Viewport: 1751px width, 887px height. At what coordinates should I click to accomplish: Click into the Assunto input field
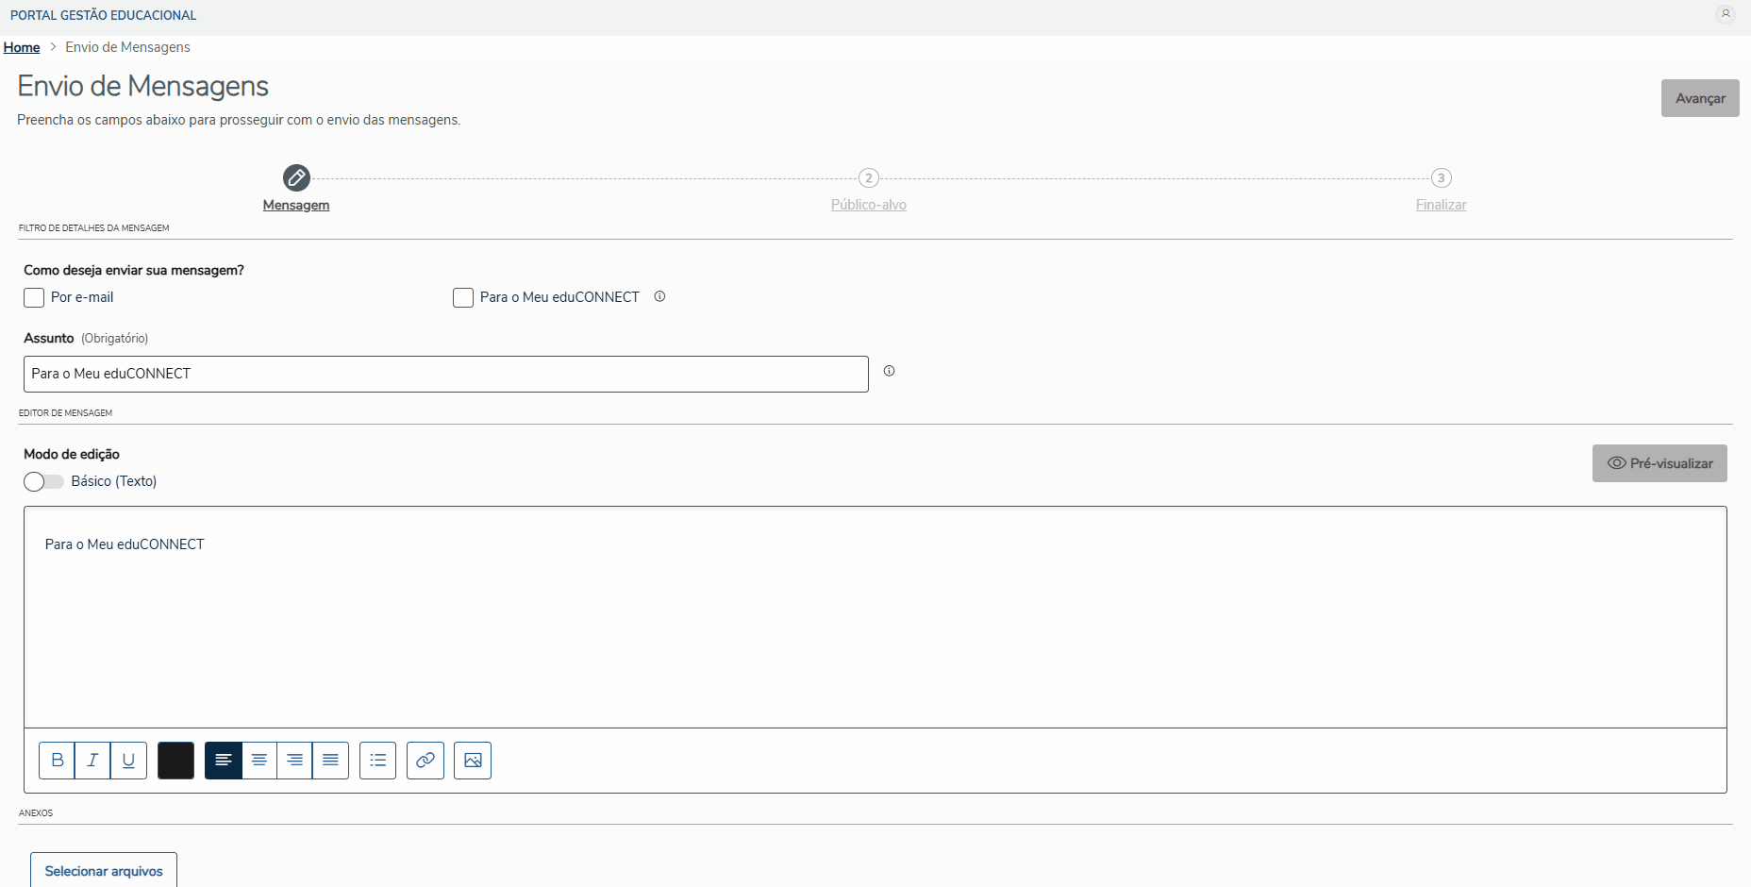tap(445, 374)
